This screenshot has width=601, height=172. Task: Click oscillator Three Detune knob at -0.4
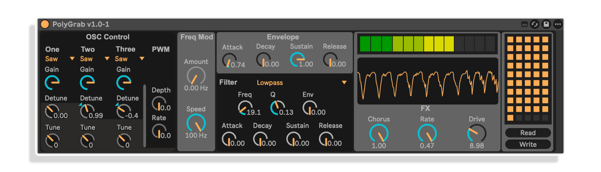click(x=124, y=111)
